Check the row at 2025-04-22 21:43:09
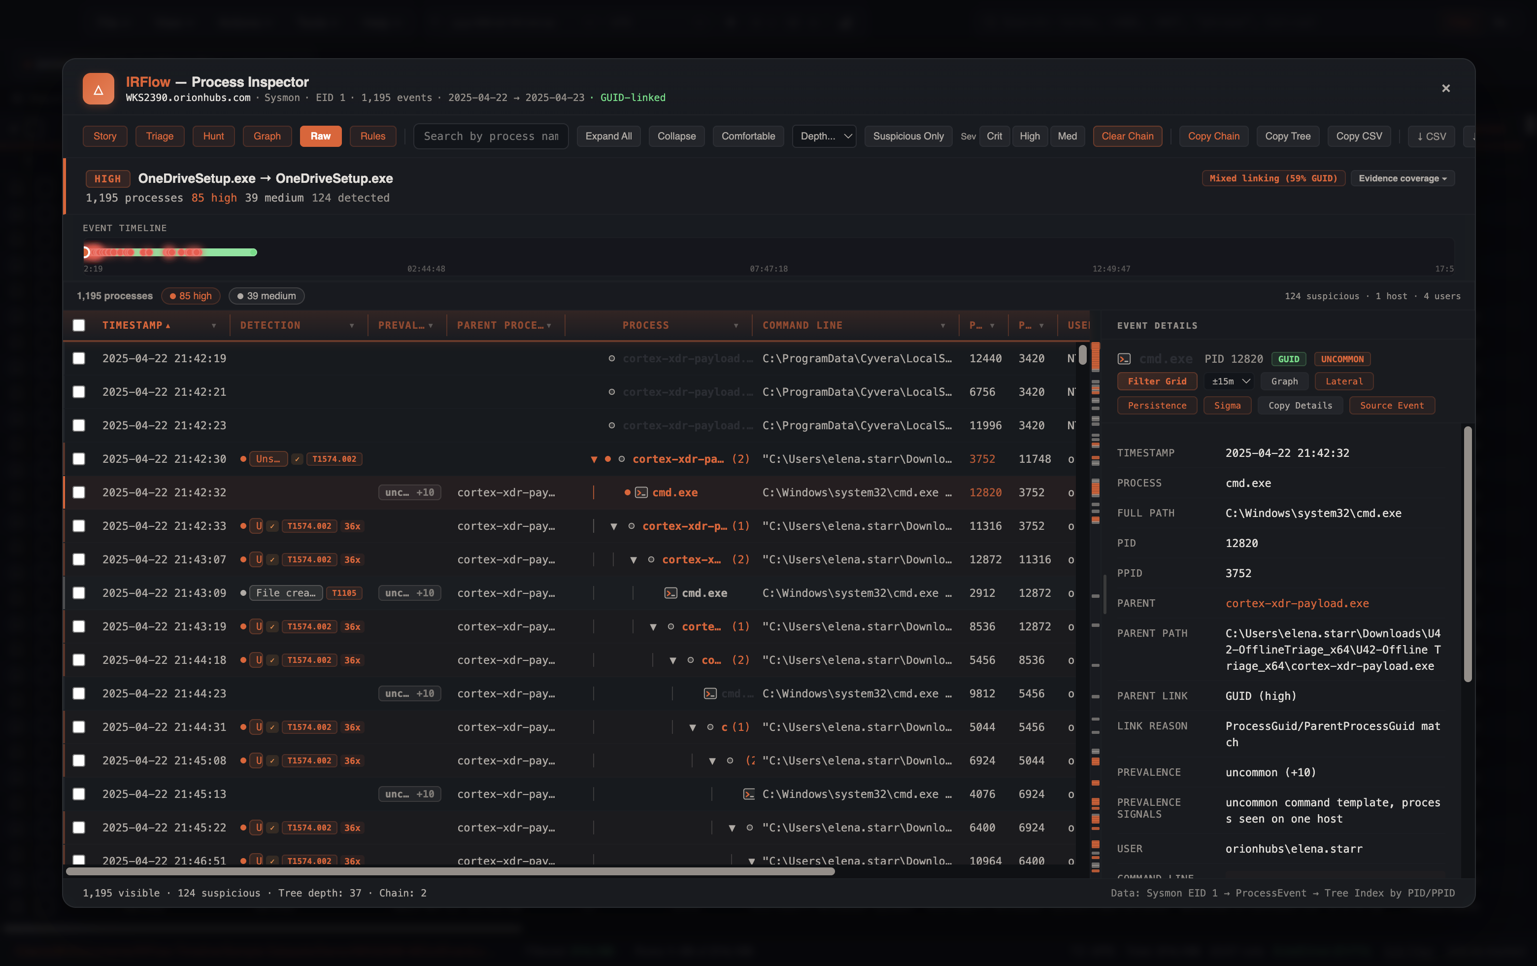Image resolution: width=1537 pixels, height=966 pixels. [x=78, y=592]
